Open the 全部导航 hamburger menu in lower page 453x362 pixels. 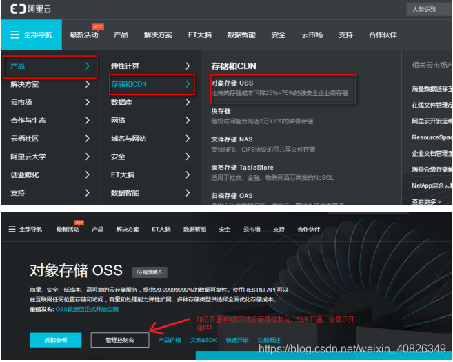click(x=26, y=230)
